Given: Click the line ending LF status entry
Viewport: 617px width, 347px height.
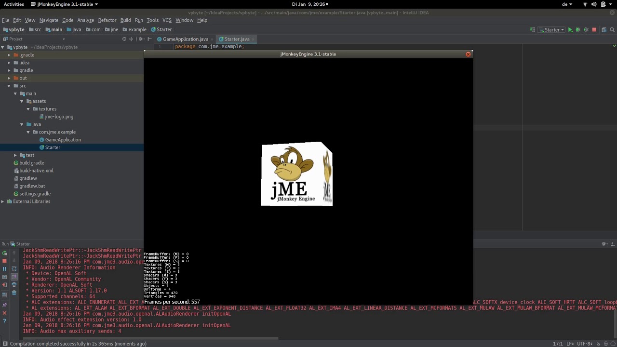Looking at the screenshot, I should click(569, 344).
